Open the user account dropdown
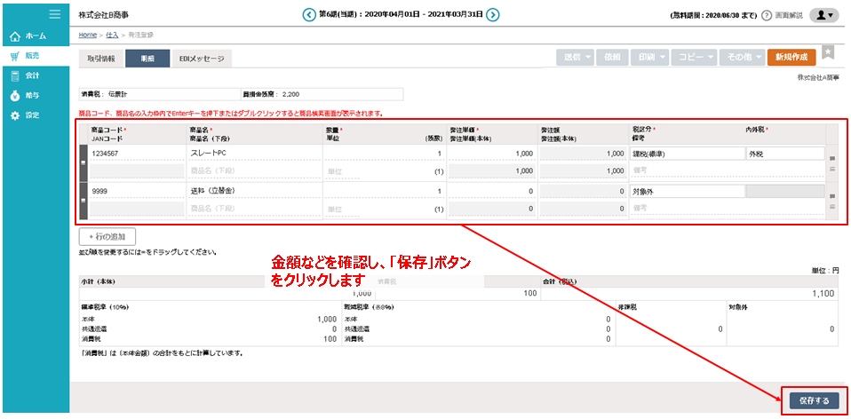851x419 pixels. coord(825,15)
